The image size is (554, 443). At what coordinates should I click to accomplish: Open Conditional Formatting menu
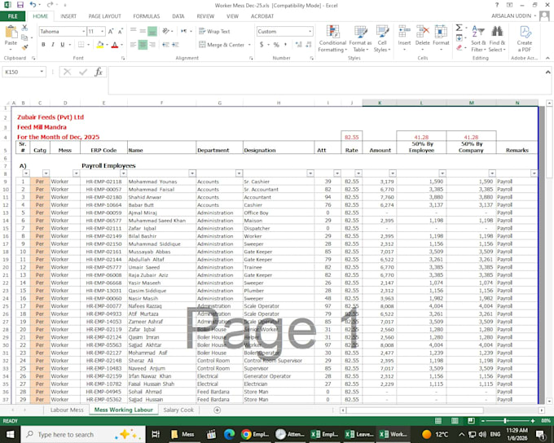coord(332,38)
